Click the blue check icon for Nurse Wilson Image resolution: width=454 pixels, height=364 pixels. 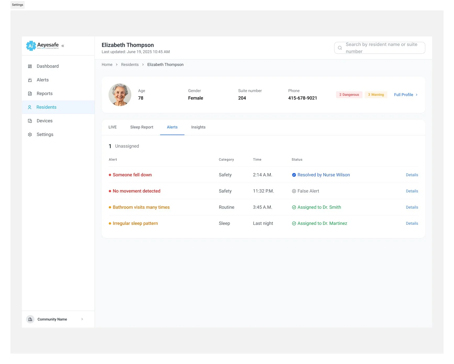click(x=294, y=175)
